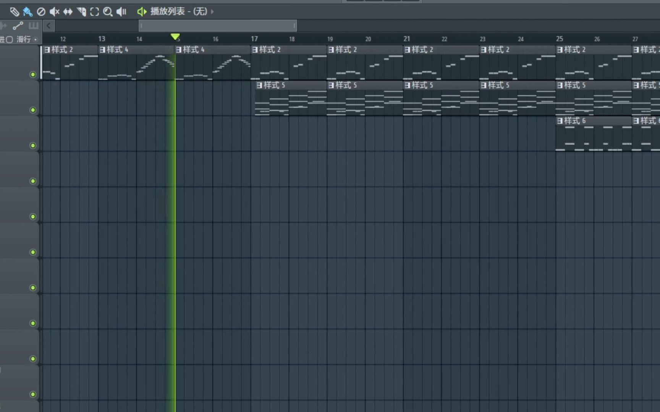Select the Mute tool
This screenshot has width=660, height=412.
coord(55,12)
